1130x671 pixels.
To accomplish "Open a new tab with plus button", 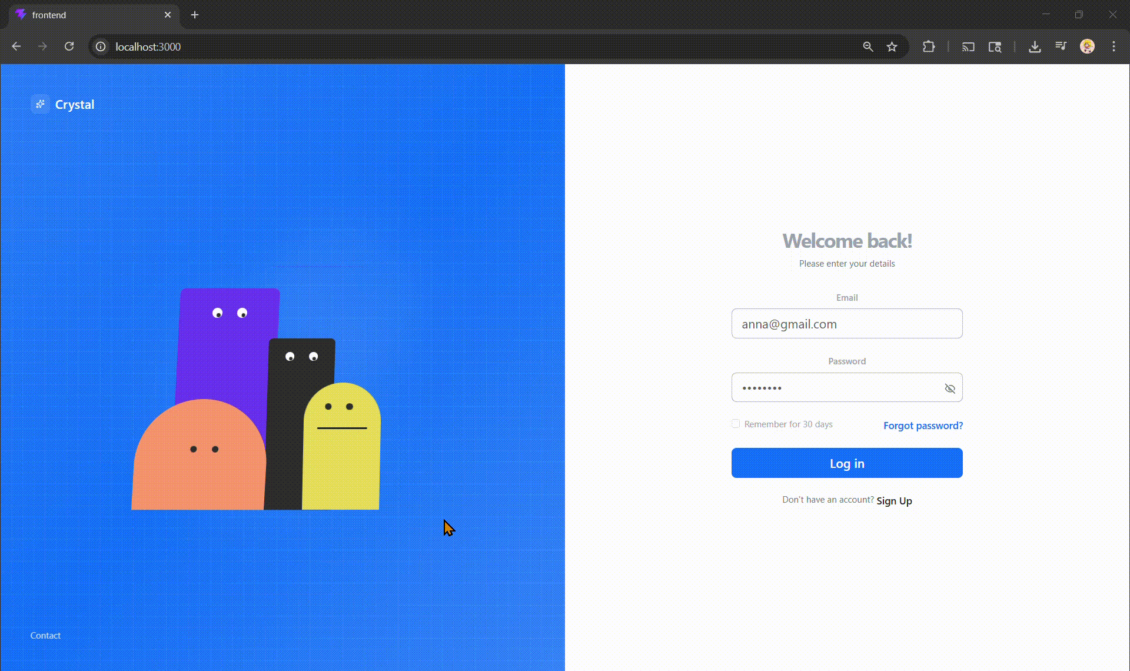I will pyautogui.click(x=195, y=15).
